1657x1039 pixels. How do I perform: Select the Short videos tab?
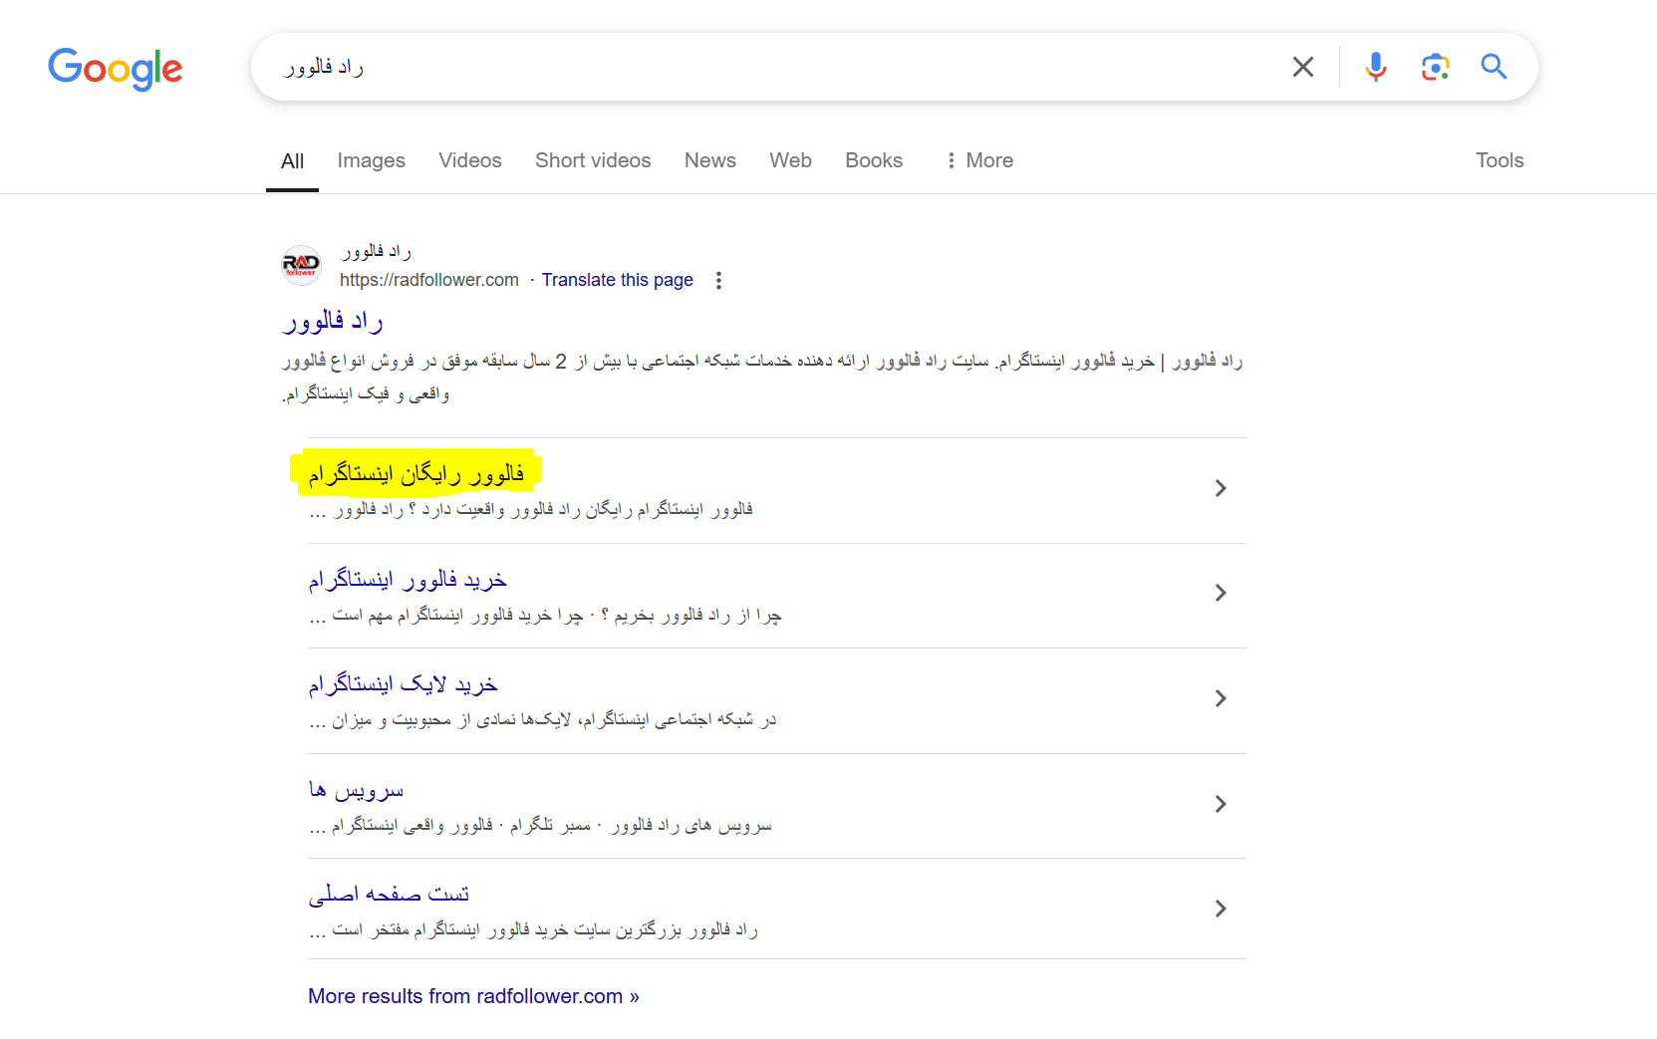[592, 160]
